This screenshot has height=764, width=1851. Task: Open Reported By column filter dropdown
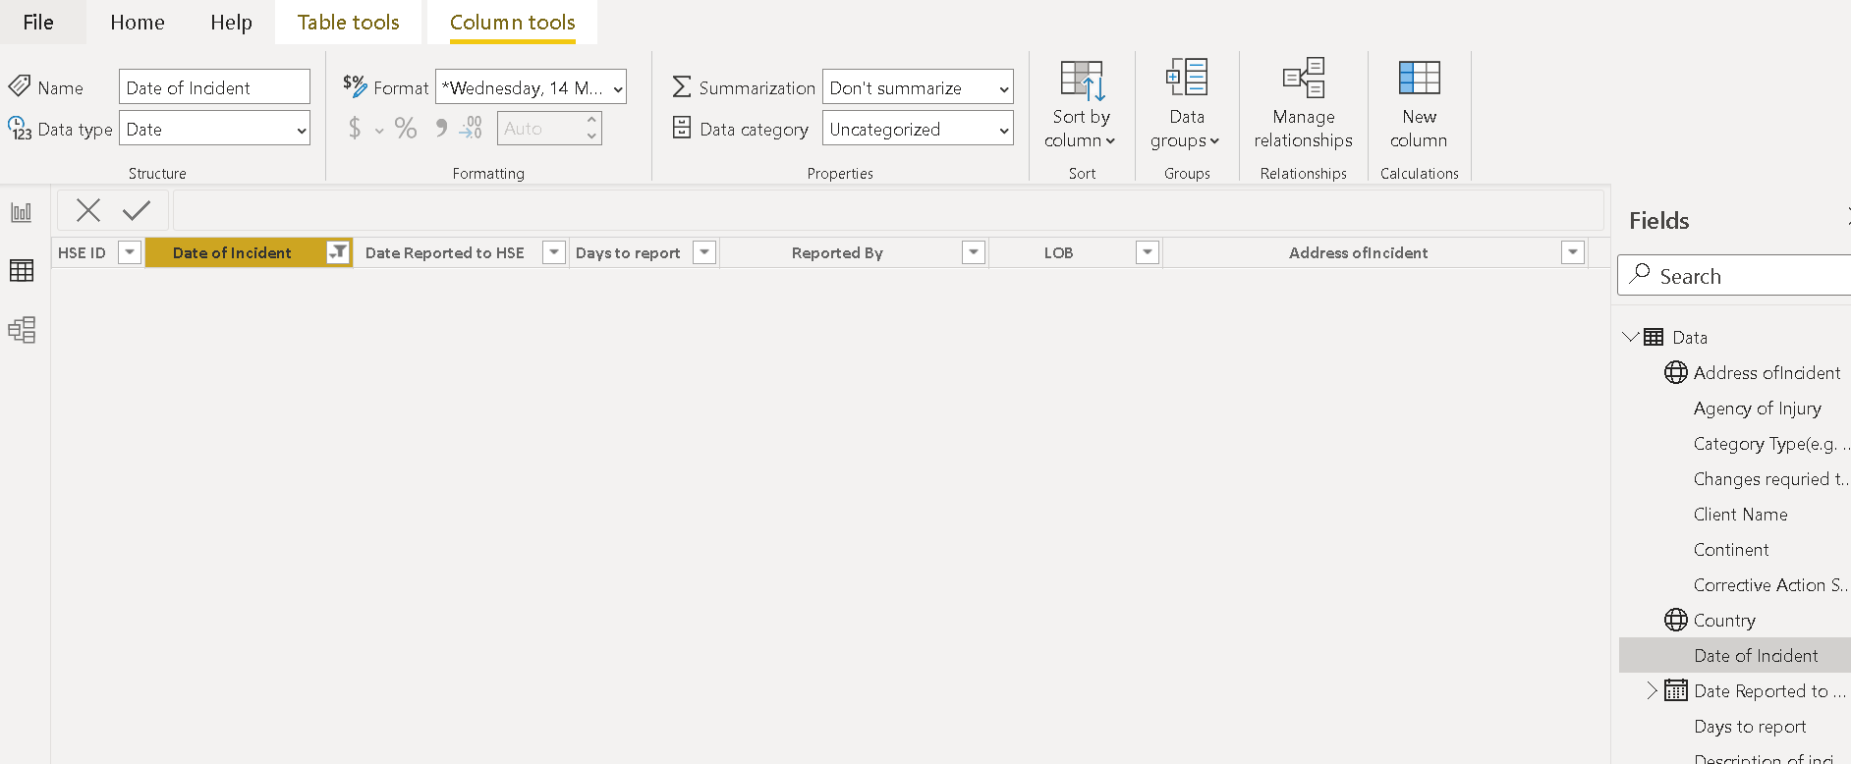tap(974, 252)
